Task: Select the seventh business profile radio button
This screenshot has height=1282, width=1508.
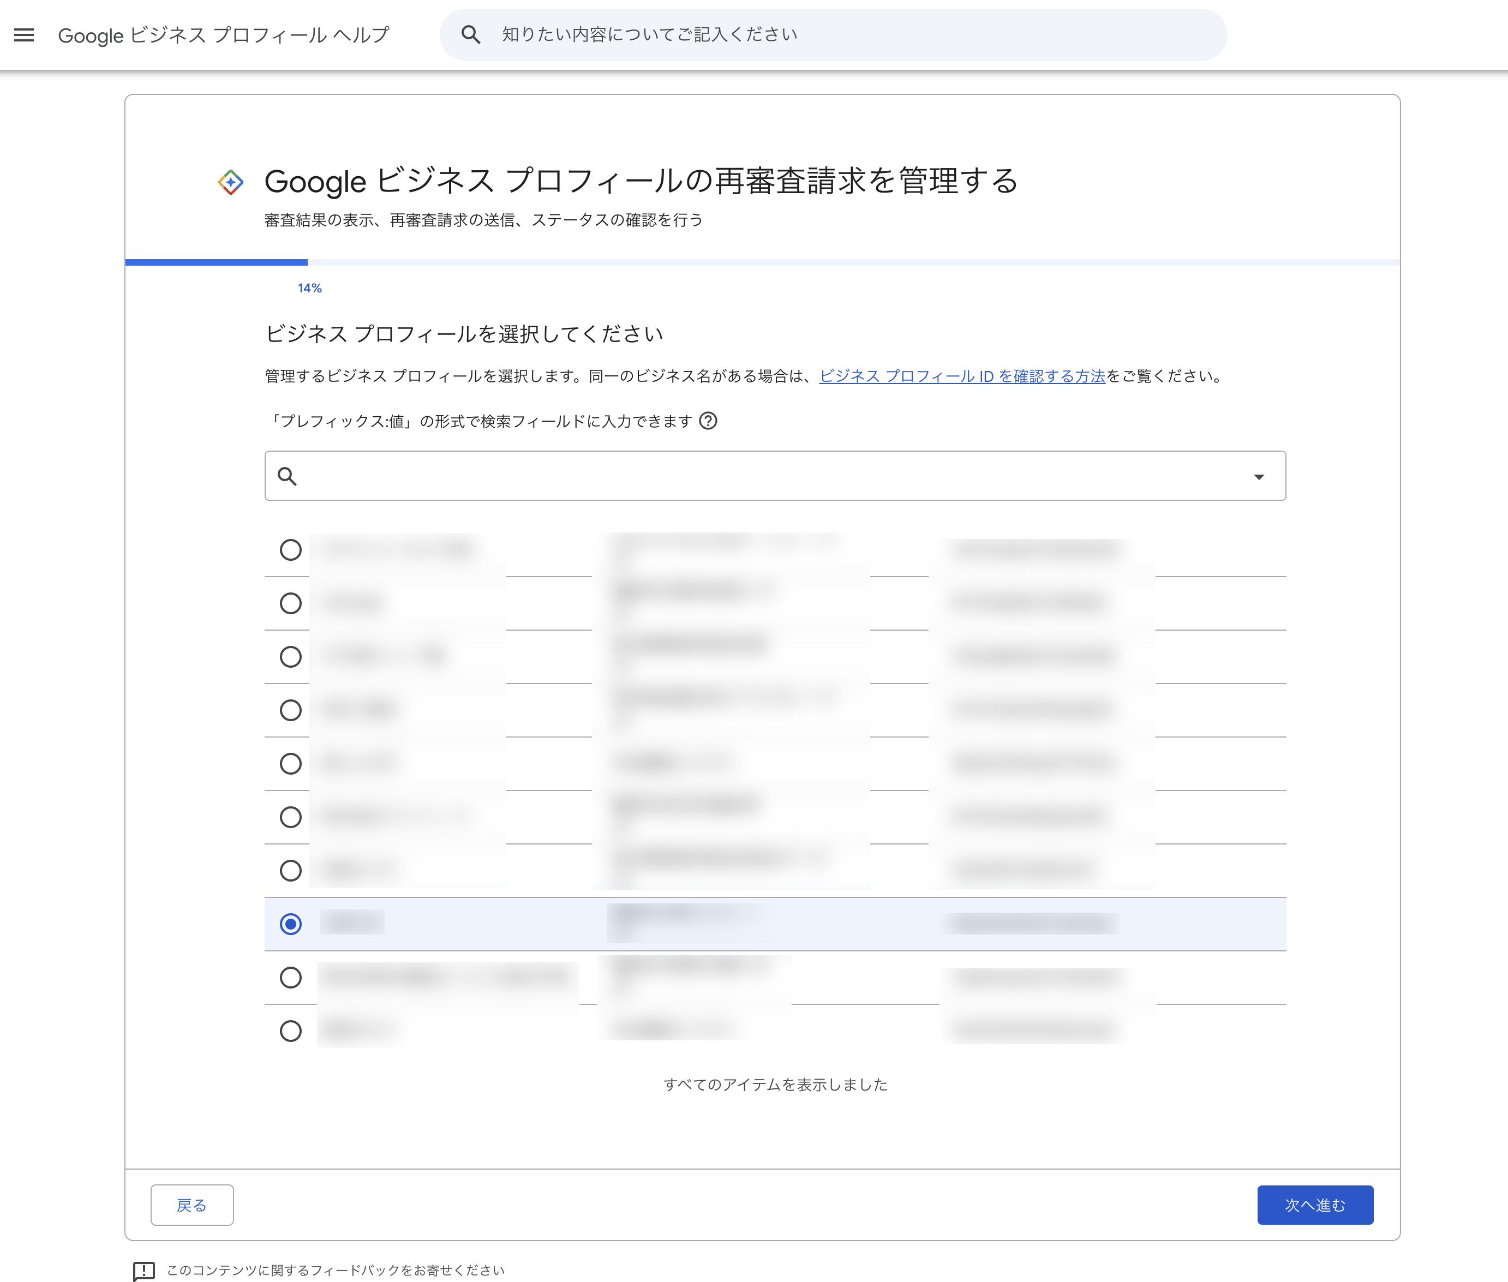Action: 291,871
